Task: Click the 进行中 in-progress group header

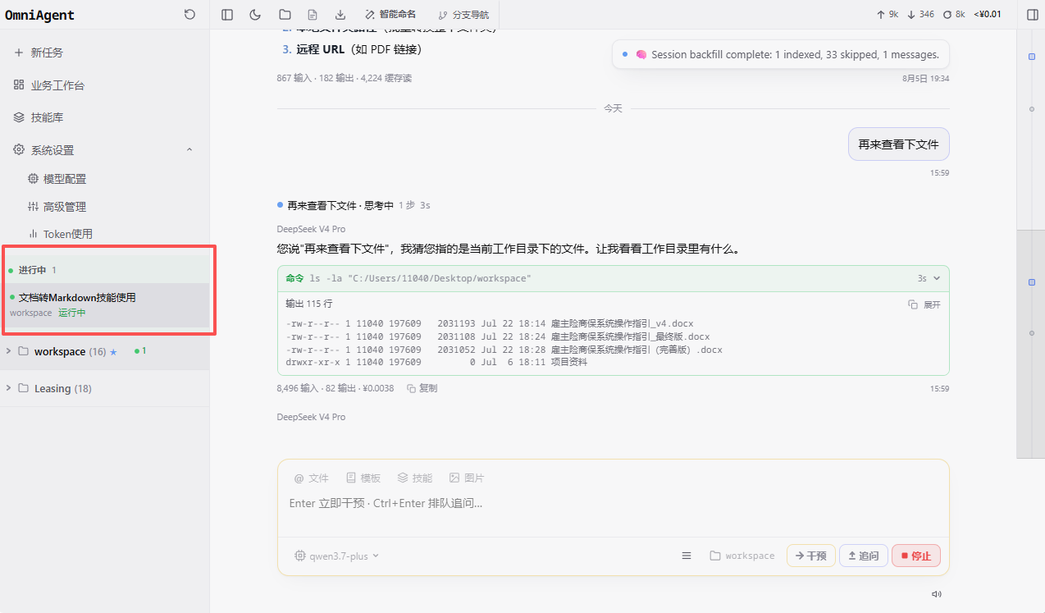Action: coord(106,270)
